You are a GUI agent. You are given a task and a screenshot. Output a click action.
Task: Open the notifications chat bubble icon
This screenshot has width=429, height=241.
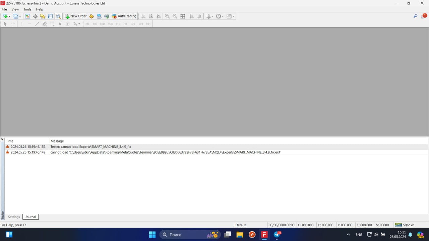[424, 16]
